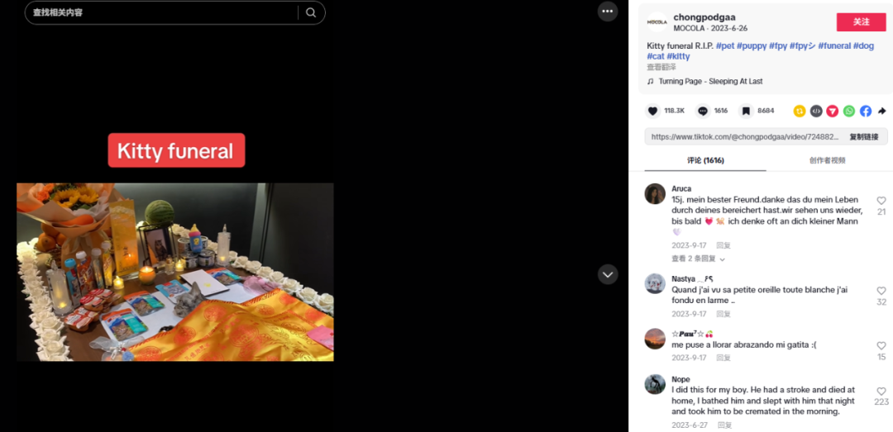Open the three-dot more options menu
893x432 pixels.
point(608,12)
